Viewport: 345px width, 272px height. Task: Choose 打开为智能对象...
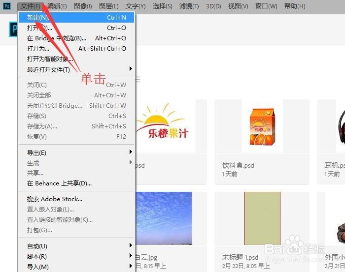[x=76, y=59]
